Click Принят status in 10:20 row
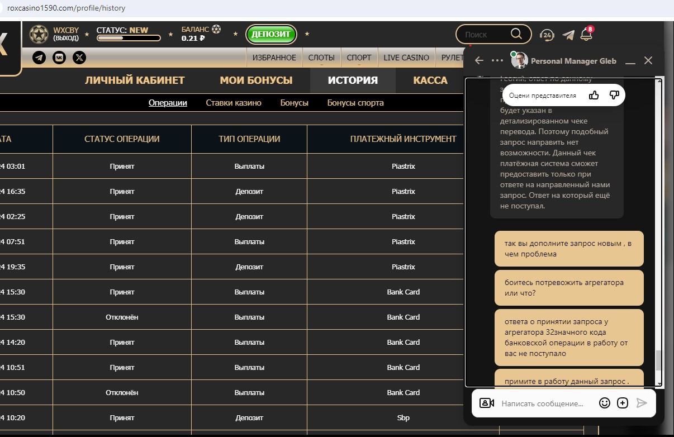This screenshot has width=674, height=437. [122, 417]
